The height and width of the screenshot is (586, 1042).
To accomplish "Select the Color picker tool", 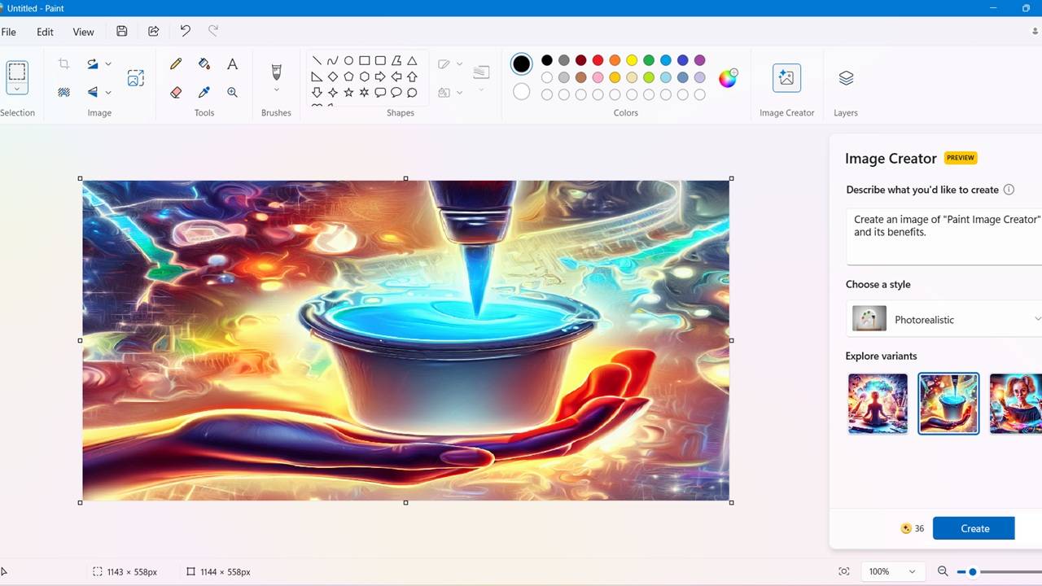I will pos(204,91).
